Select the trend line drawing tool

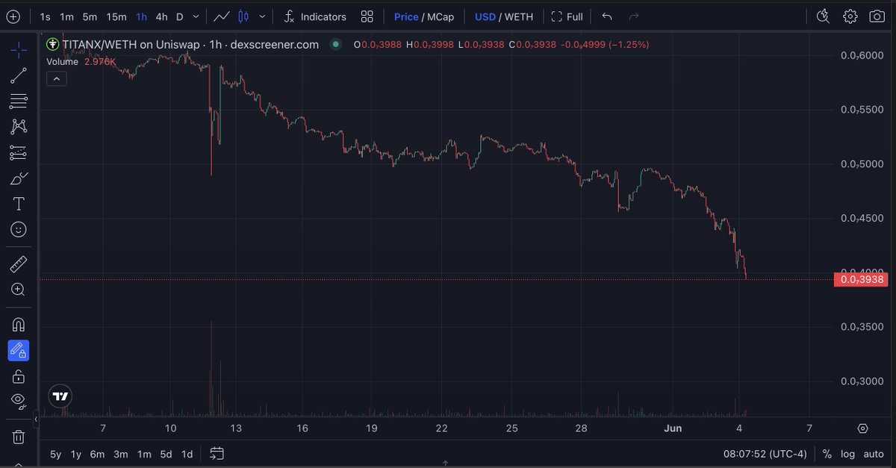click(19, 75)
